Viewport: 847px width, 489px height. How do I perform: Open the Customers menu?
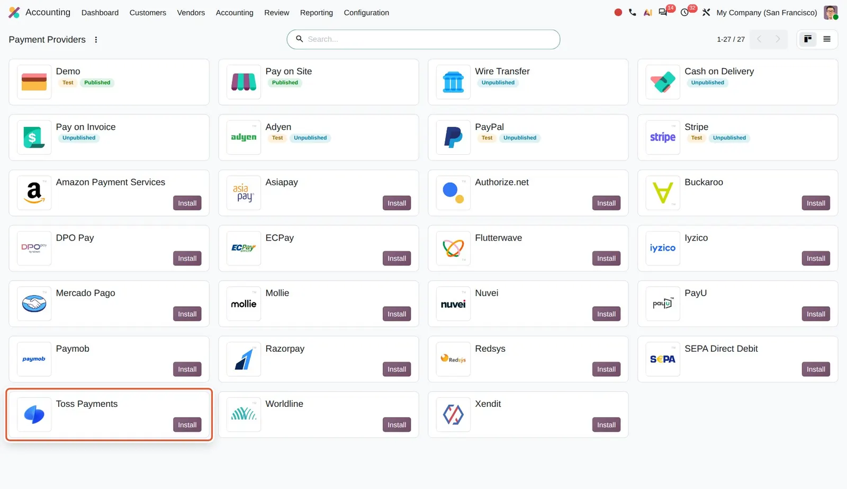pos(148,13)
